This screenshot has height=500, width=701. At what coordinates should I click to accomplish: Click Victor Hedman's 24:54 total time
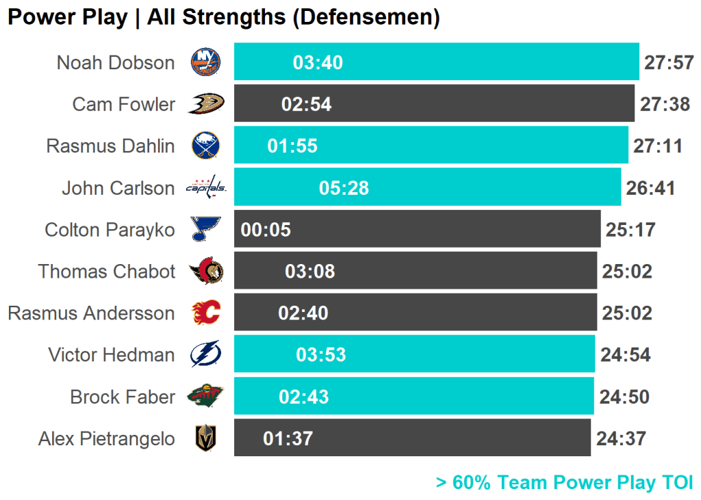pos(625,355)
